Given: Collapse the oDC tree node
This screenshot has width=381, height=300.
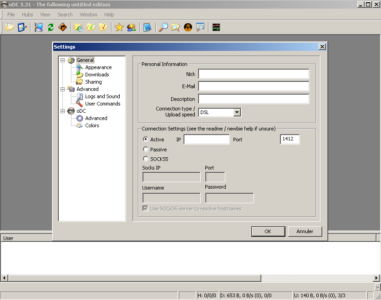Looking at the screenshot, I should (x=63, y=111).
